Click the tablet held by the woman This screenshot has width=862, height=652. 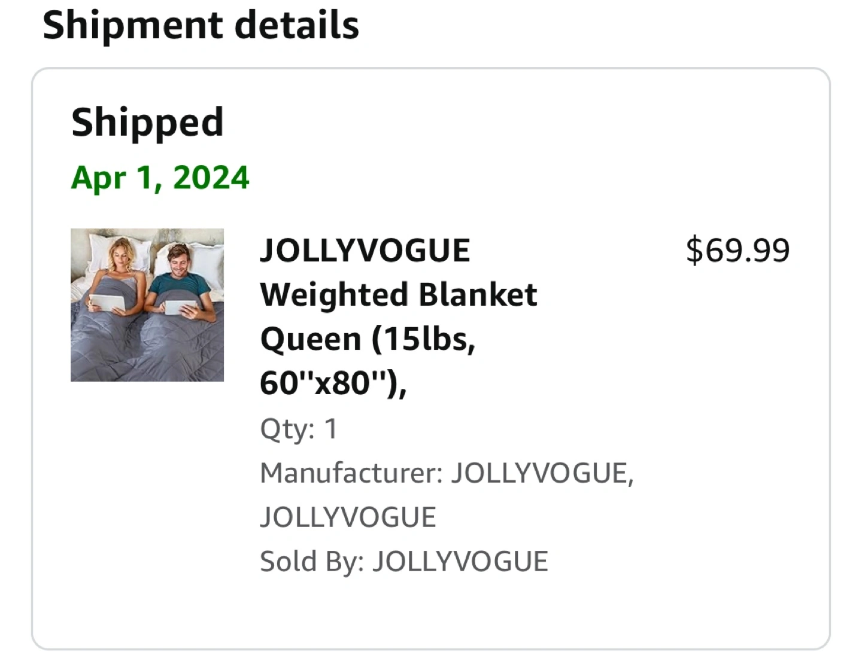click(108, 303)
